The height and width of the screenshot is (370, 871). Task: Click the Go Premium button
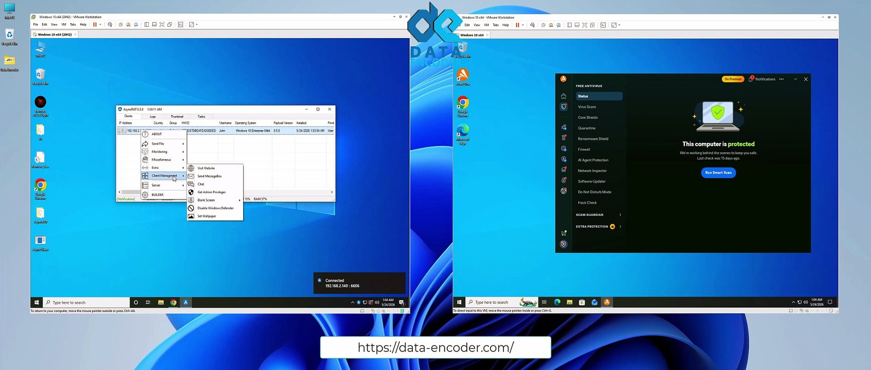tap(733, 79)
